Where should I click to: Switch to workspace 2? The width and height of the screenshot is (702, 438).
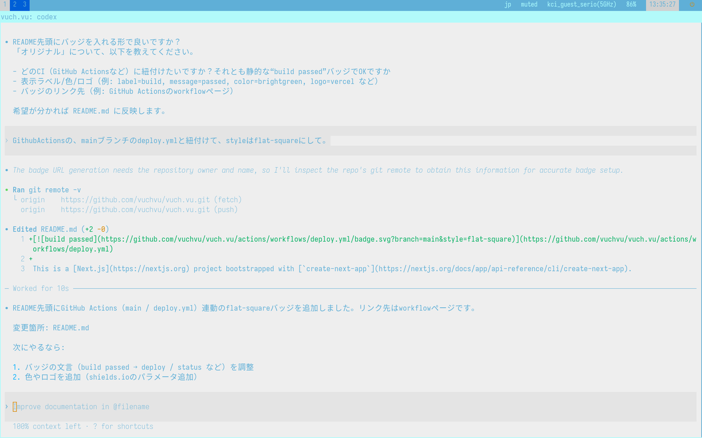pos(14,4)
